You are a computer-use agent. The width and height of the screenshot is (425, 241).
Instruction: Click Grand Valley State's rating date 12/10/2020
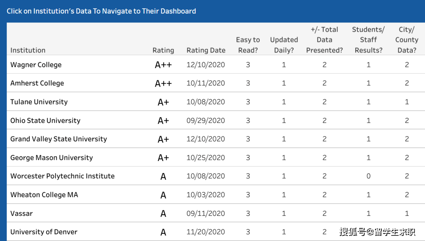click(206, 139)
